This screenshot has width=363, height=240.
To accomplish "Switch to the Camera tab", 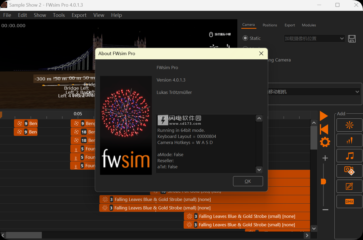I will (248, 25).
